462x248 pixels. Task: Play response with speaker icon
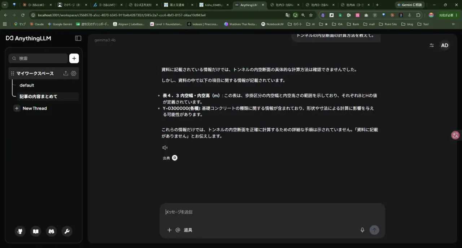click(x=165, y=147)
